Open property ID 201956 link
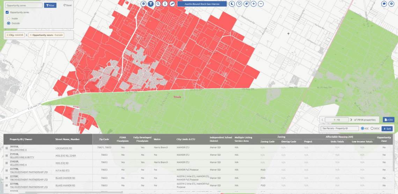 click(14, 146)
